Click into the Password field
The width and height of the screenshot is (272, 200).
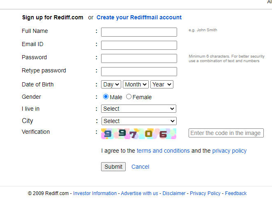[139, 58]
